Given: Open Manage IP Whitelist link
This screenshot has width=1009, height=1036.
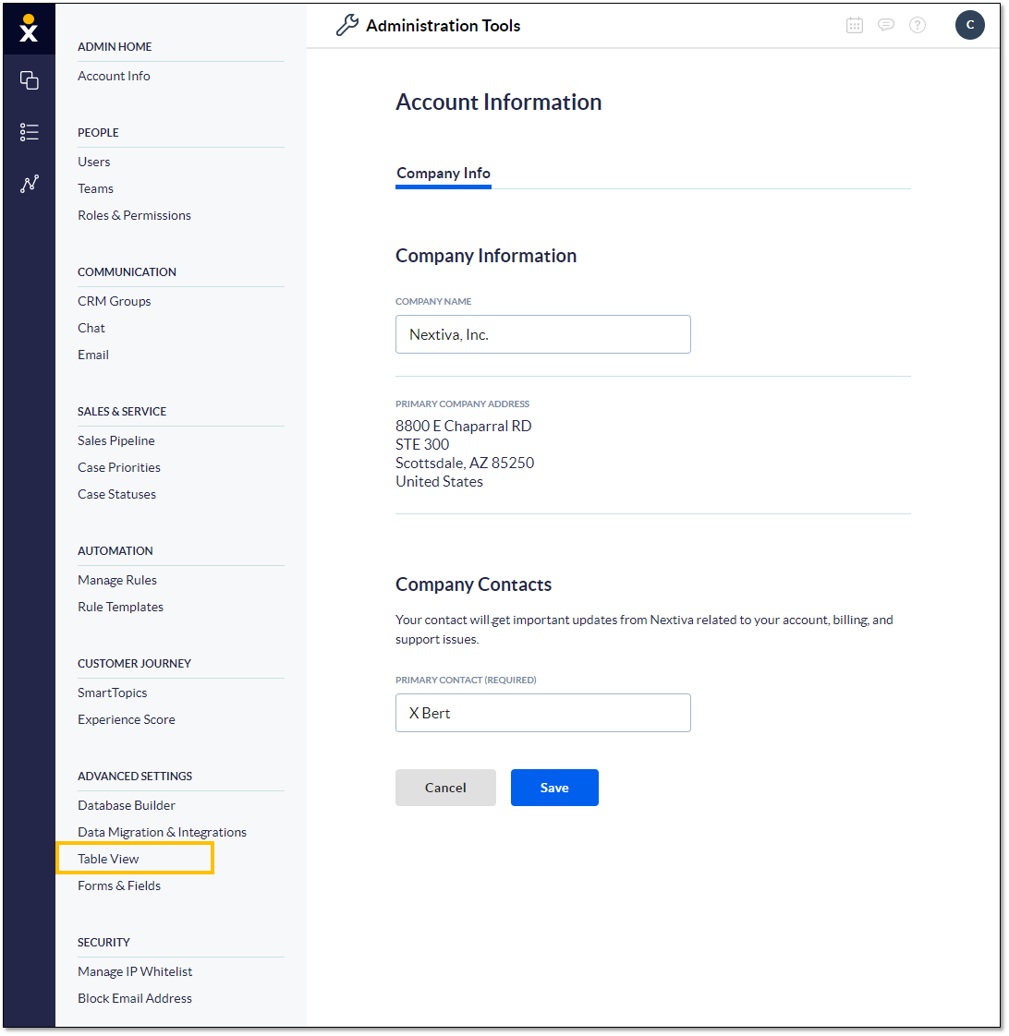Looking at the screenshot, I should click(x=135, y=972).
